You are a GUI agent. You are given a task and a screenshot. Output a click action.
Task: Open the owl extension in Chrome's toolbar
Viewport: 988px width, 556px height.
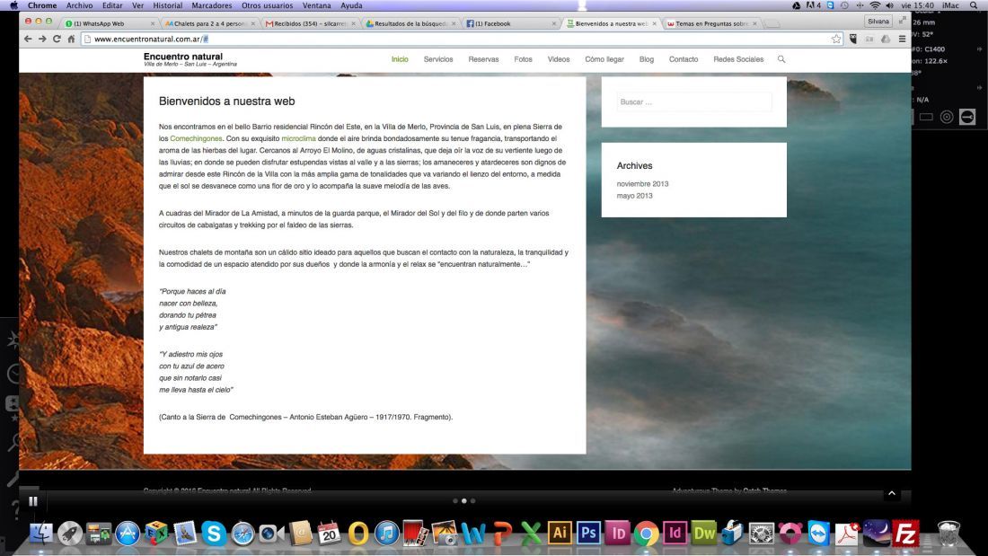pos(854,40)
